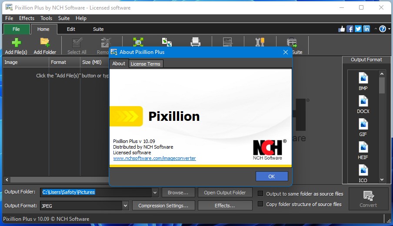Switch to the green File ribbon tab

click(16, 29)
